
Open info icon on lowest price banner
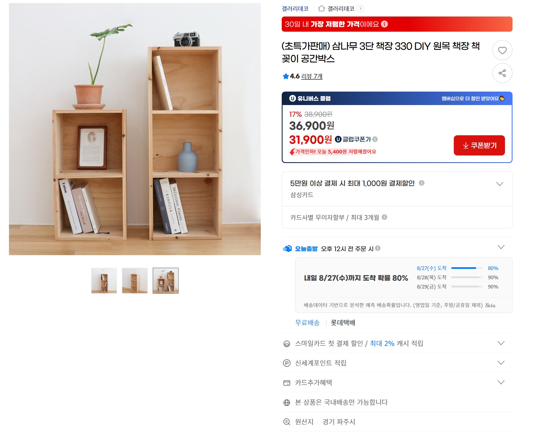(385, 24)
